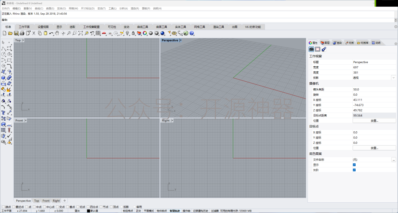Click the four-viewport layout icon
The image size is (398, 213).
[98, 33]
